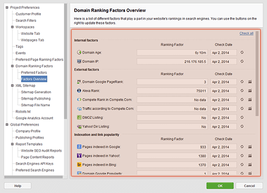This screenshot has height=193, width=267.
Task: Open Sitemap File Name settings
Action: coord(35,105)
